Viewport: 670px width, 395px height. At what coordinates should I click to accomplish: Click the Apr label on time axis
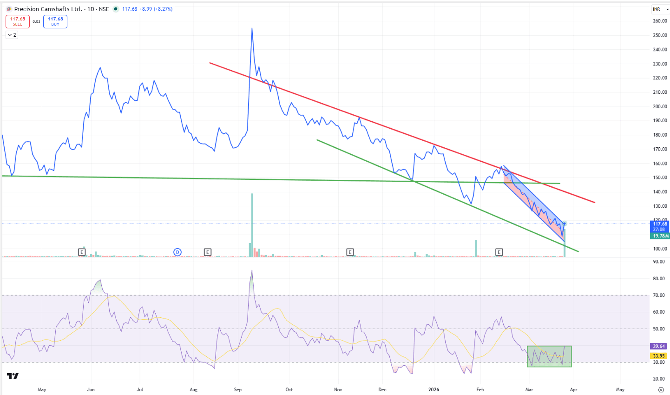click(573, 389)
